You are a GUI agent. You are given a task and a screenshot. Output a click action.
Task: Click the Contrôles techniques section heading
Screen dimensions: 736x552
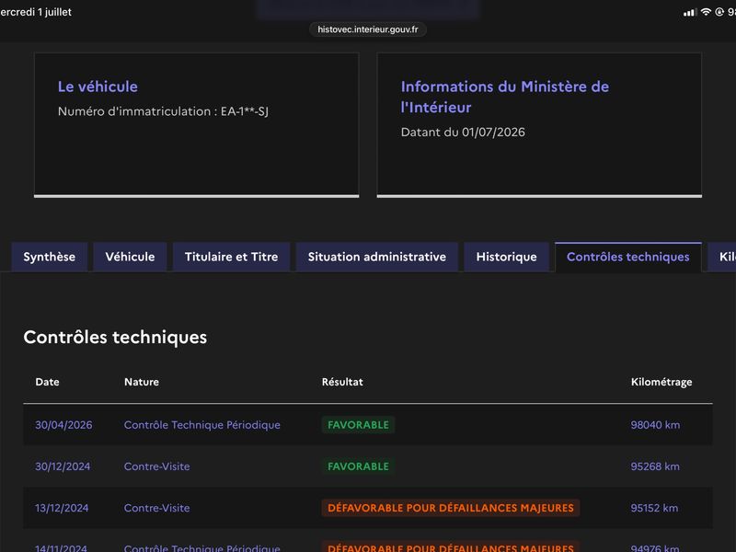[x=115, y=337]
